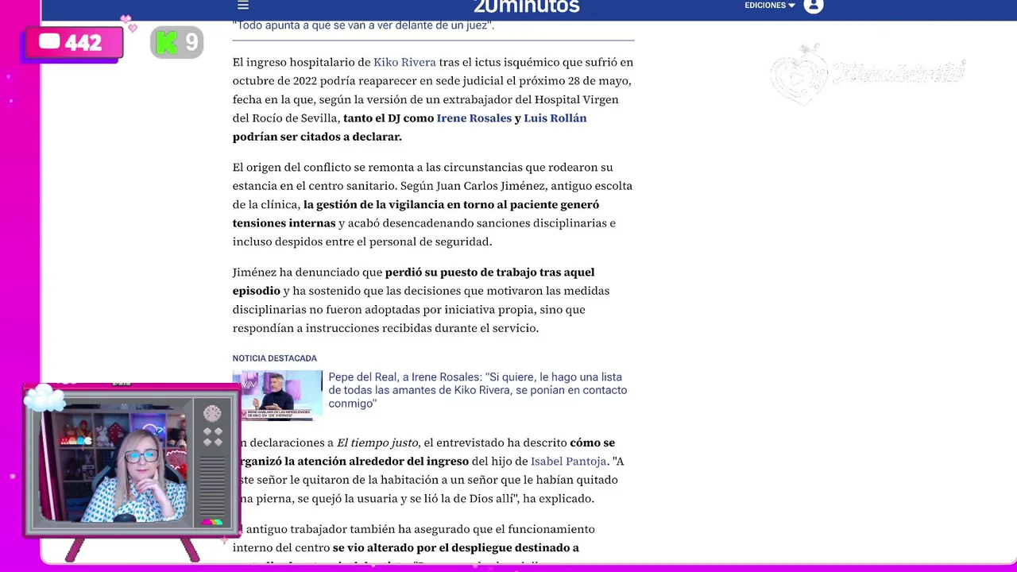
Task: Click the 20minutos site logo
Action: 527,6
